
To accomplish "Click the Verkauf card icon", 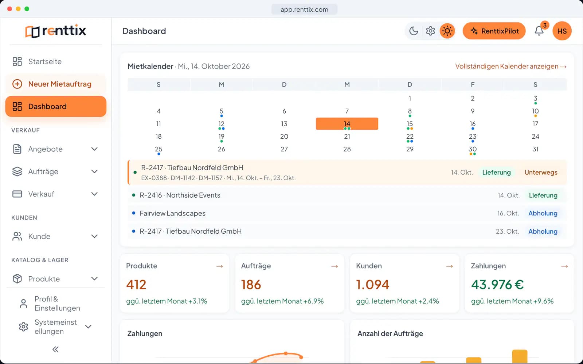I will 17,194.
